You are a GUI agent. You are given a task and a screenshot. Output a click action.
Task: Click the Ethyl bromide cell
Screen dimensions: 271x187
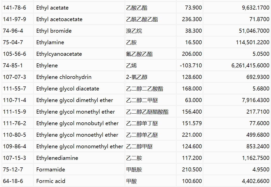click(54, 31)
